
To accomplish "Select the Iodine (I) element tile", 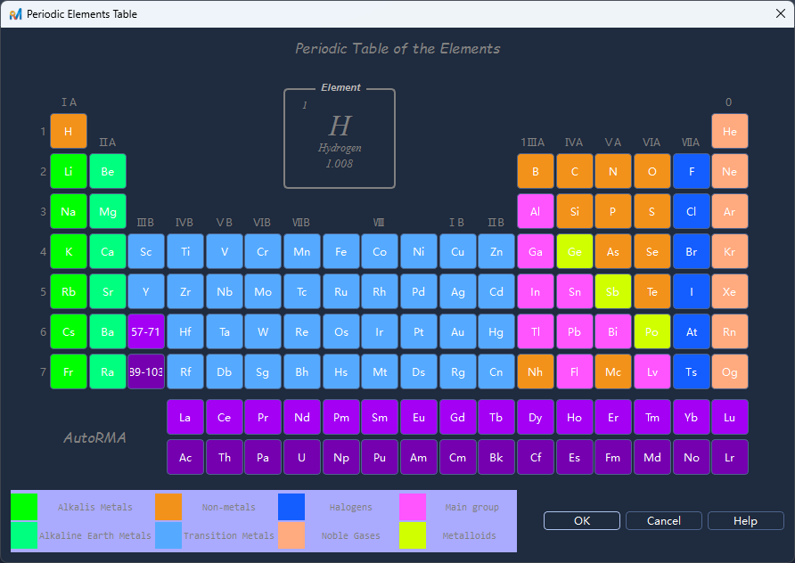I will click(691, 291).
